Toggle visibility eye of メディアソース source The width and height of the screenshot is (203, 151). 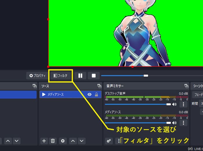(89, 94)
